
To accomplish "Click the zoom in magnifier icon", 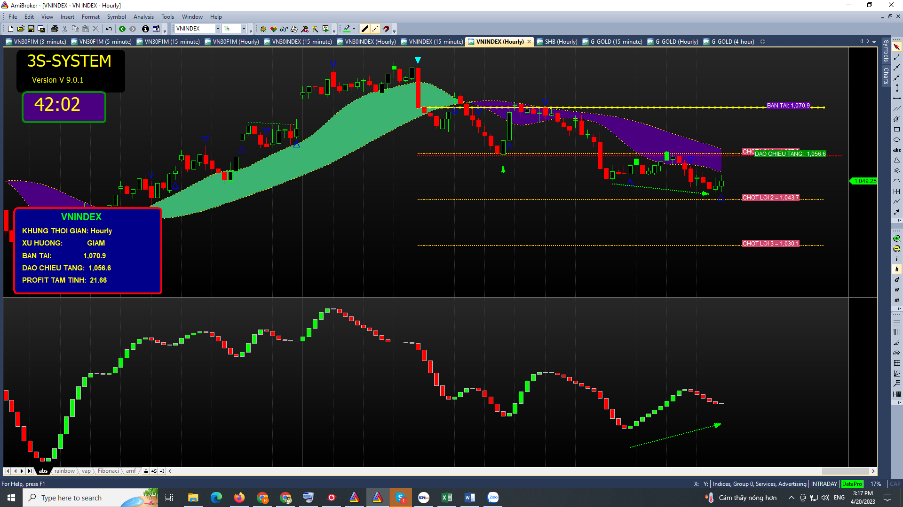I will [x=896, y=238].
